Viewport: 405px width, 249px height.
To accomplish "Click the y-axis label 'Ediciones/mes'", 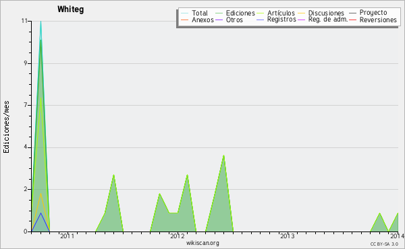I will (x=6, y=127).
